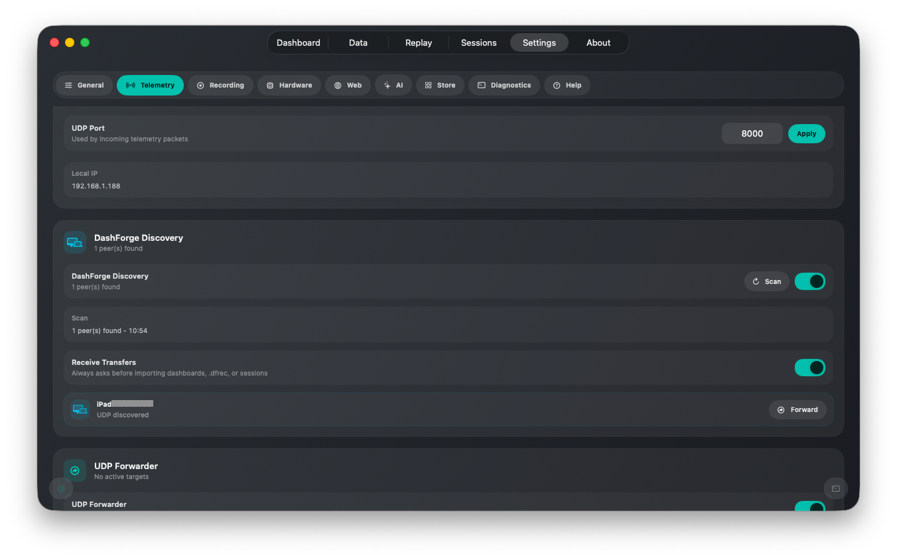Image resolution: width=897 pixels, height=560 pixels.
Task: Click 'Used by incoming telemetry packets' description
Action: click(x=130, y=139)
